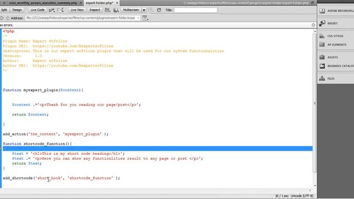Switch to Split view
Image resolution: width=354 pixels, height=199 pixels.
click(x=4, y=10)
